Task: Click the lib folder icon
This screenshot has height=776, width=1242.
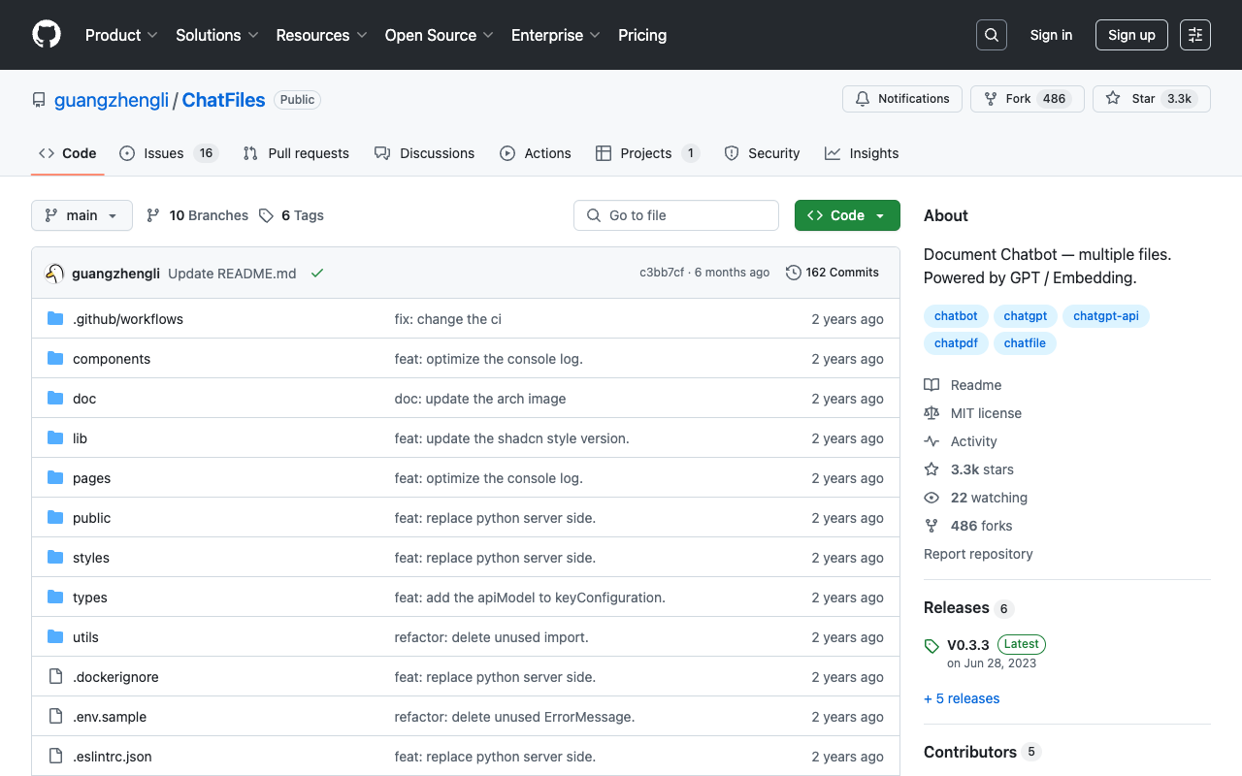Action: pos(55,438)
